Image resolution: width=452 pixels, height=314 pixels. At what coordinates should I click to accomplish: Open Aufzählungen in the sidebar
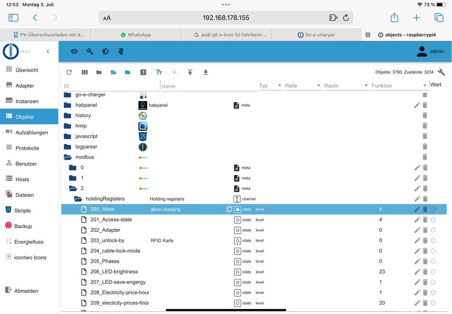[x=29, y=133]
